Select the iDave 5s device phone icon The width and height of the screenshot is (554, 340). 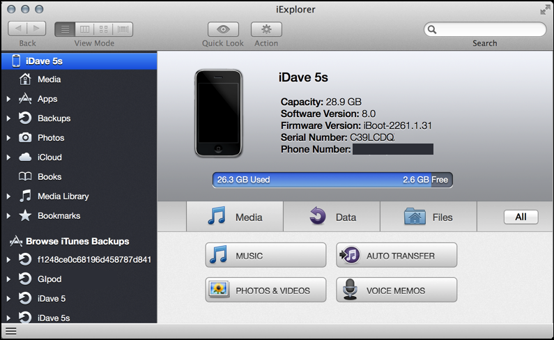tap(16, 61)
